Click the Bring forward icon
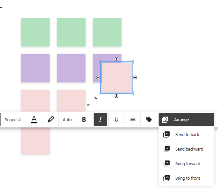The image size is (218, 188). (x=167, y=164)
